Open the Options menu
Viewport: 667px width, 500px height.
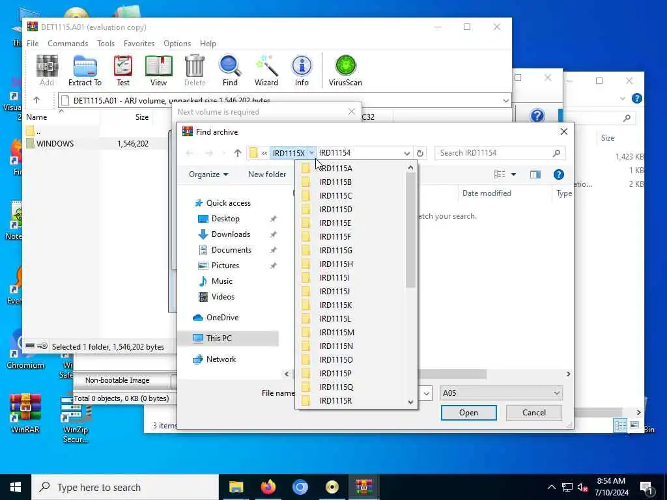[x=177, y=44]
